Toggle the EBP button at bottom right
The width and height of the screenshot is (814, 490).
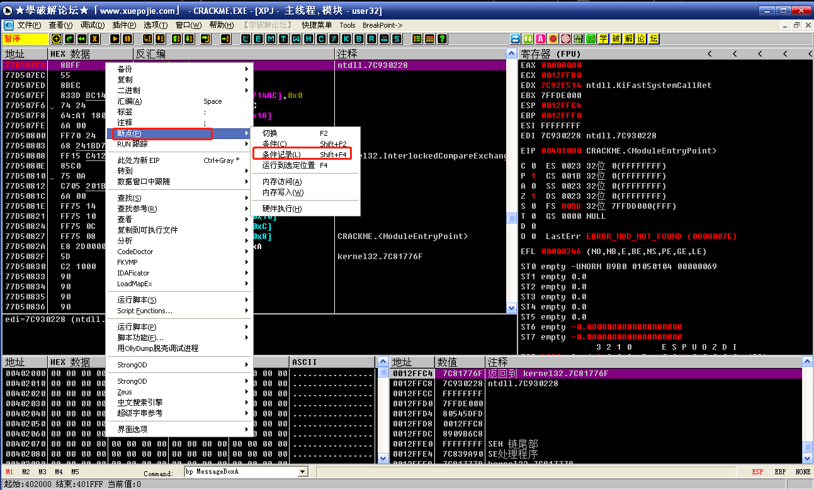click(x=780, y=472)
